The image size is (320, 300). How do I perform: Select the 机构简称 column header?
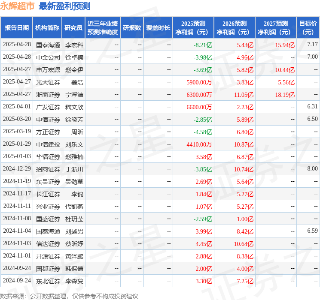tap(47, 28)
